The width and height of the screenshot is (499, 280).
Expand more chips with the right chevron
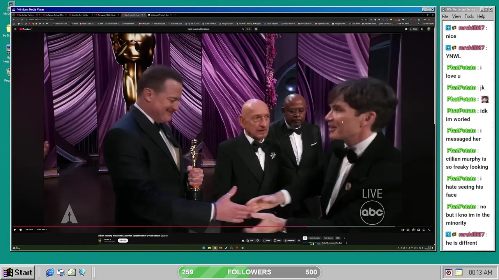pos(345,238)
